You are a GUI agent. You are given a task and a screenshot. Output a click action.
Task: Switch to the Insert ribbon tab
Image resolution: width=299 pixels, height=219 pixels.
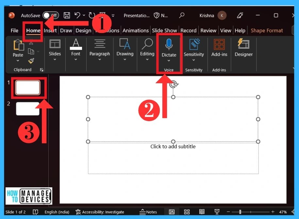coord(50,30)
